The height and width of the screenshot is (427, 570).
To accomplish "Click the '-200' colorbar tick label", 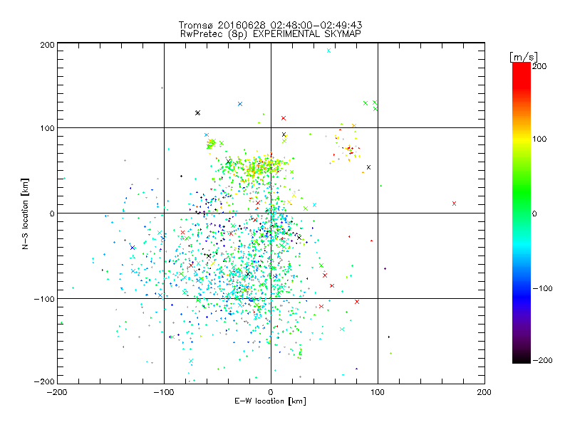I will (542, 360).
